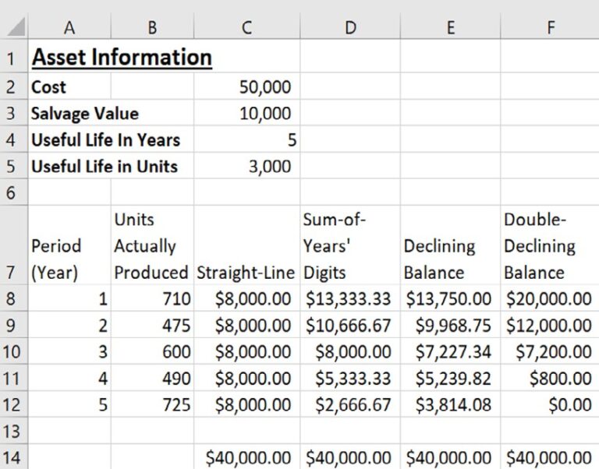Image resolution: width=599 pixels, height=469 pixels.
Task: Select column F header
Action: [x=550, y=27]
